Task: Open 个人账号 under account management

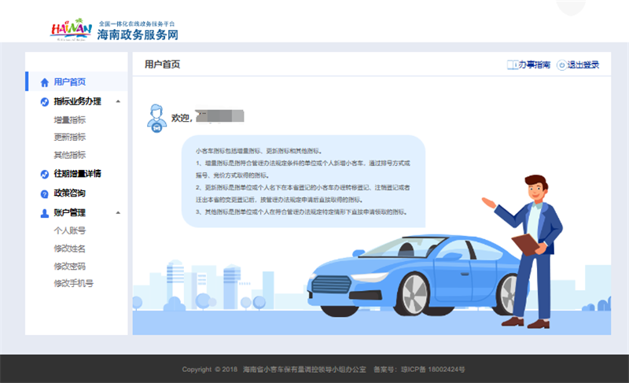Action: pos(70,230)
